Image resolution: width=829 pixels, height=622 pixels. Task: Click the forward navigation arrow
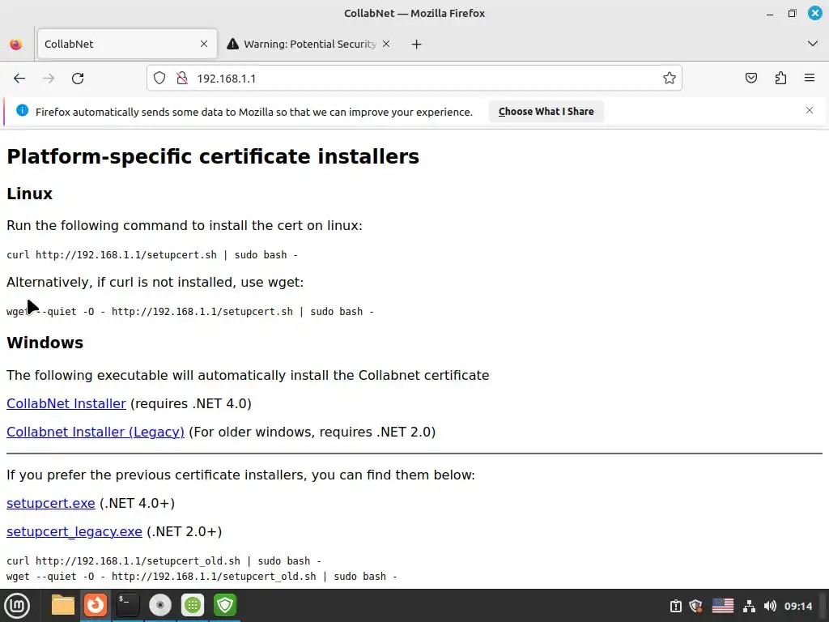click(49, 79)
